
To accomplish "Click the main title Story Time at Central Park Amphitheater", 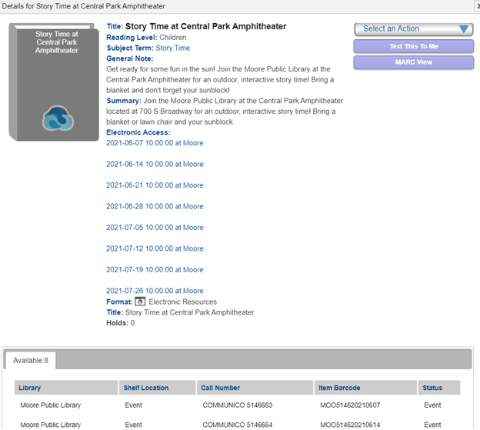I will click(205, 26).
